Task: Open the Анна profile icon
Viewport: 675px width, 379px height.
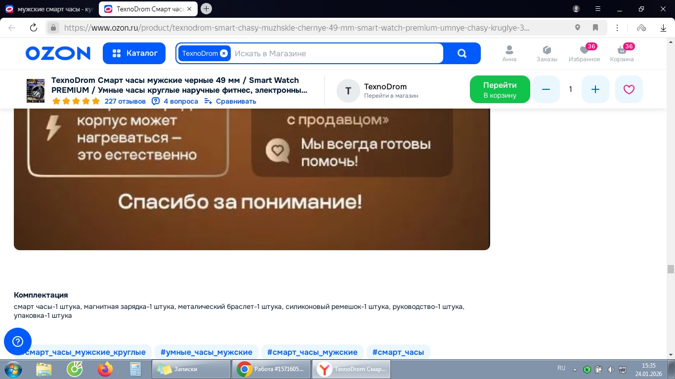Action: point(509,54)
